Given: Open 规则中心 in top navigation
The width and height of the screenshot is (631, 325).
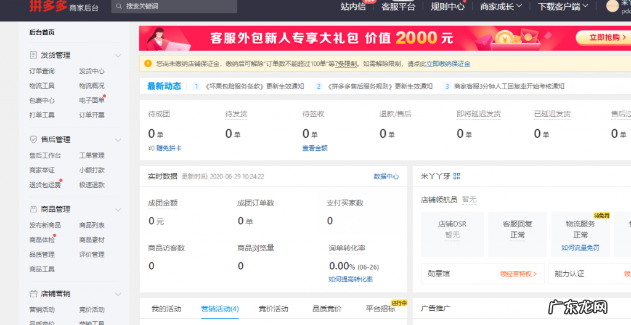Looking at the screenshot, I should coord(447,6).
